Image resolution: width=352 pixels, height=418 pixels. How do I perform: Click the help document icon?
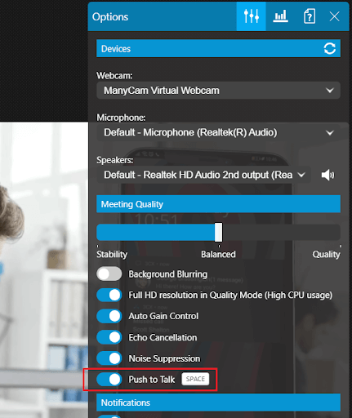click(x=310, y=16)
